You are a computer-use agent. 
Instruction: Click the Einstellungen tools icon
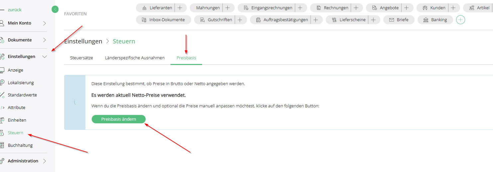[2, 57]
